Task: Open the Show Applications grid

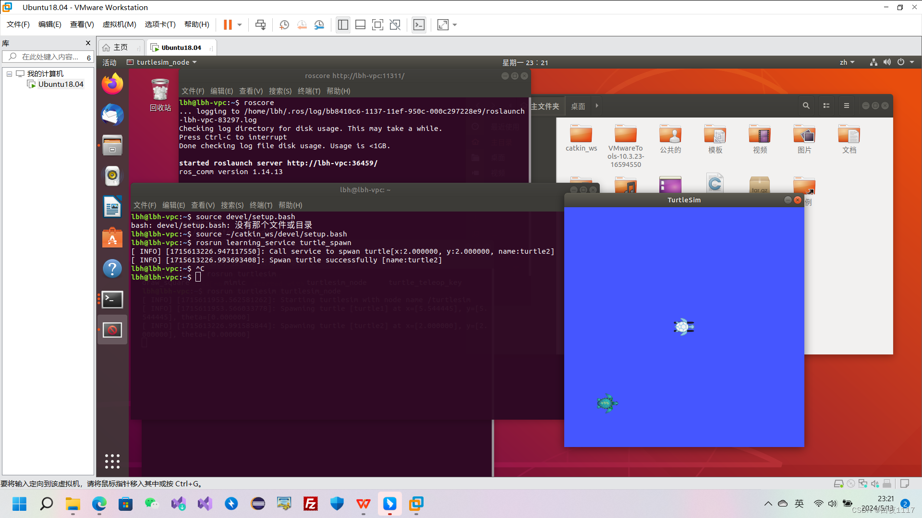Action: point(112,461)
